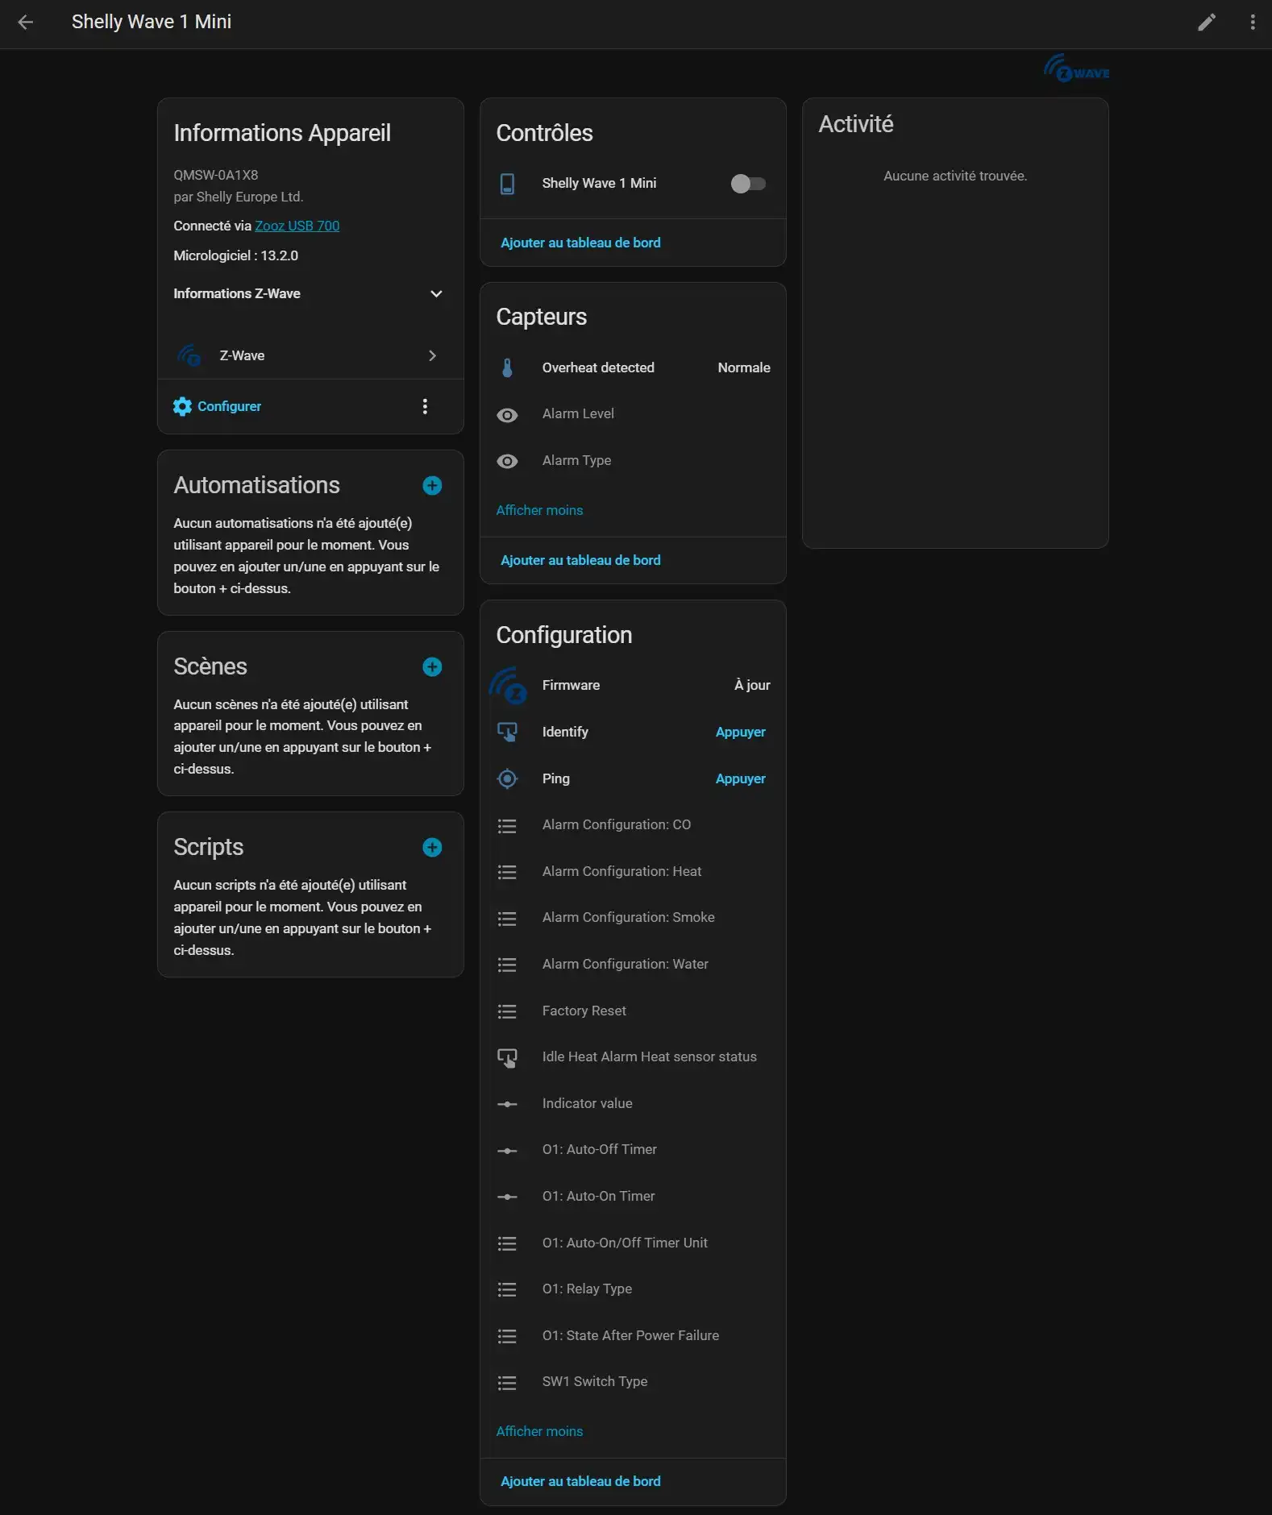1272x1515 pixels.
Task: Click the Overheat detected thermometer icon
Action: [x=507, y=367]
